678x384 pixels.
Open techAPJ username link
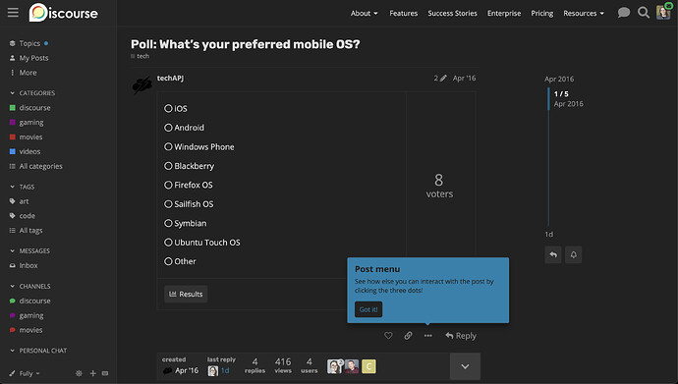pyautogui.click(x=170, y=79)
